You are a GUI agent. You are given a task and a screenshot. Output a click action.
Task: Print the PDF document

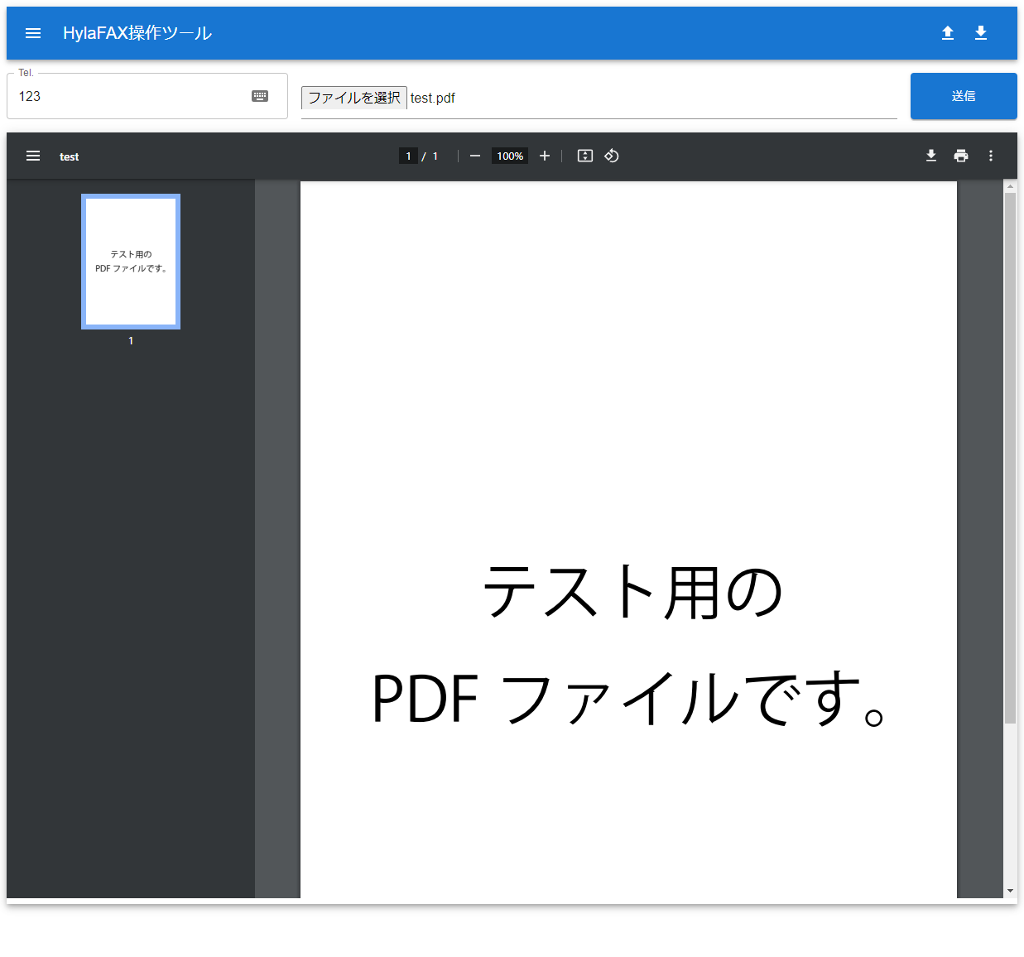(961, 156)
